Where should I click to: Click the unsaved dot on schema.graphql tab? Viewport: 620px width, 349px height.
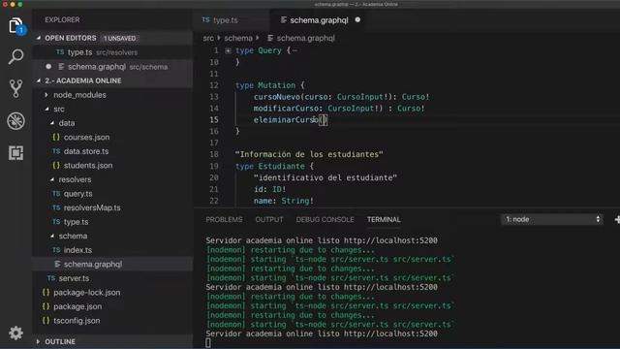[357, 19]
